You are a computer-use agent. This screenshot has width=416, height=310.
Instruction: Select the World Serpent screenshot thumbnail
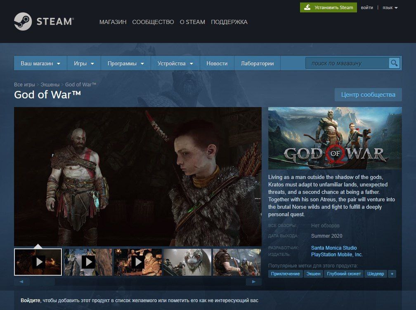(x=187, y=262)
